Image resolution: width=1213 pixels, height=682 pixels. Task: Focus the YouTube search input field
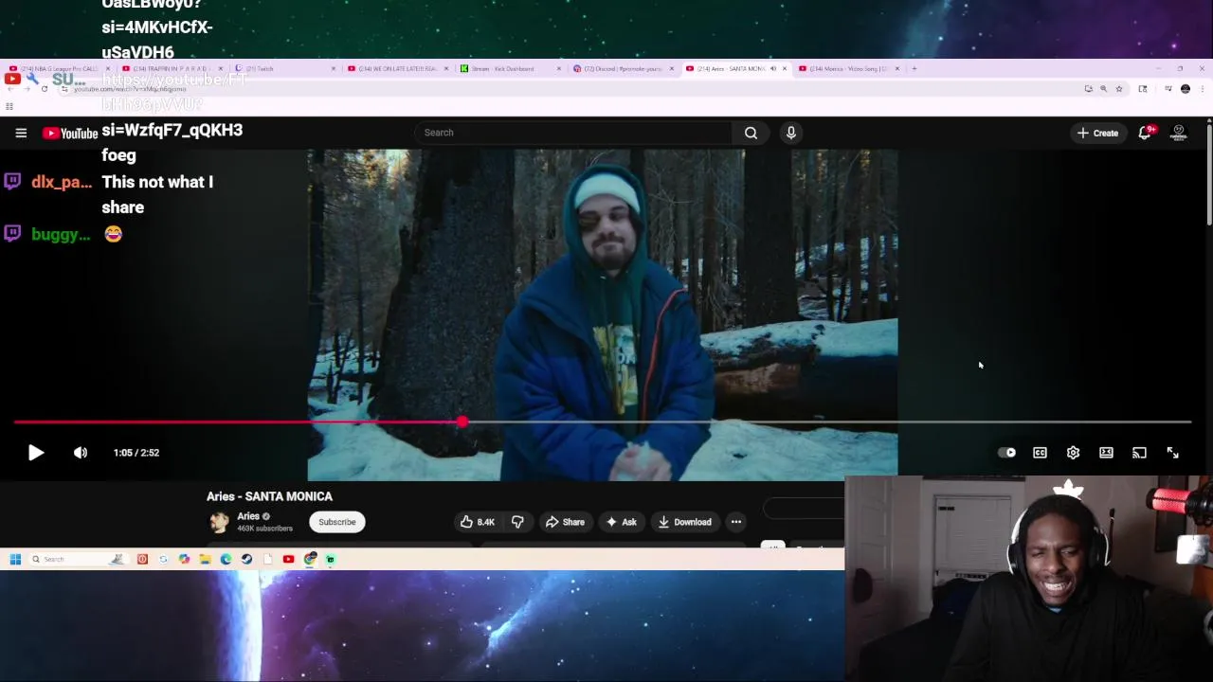(573, 133)
